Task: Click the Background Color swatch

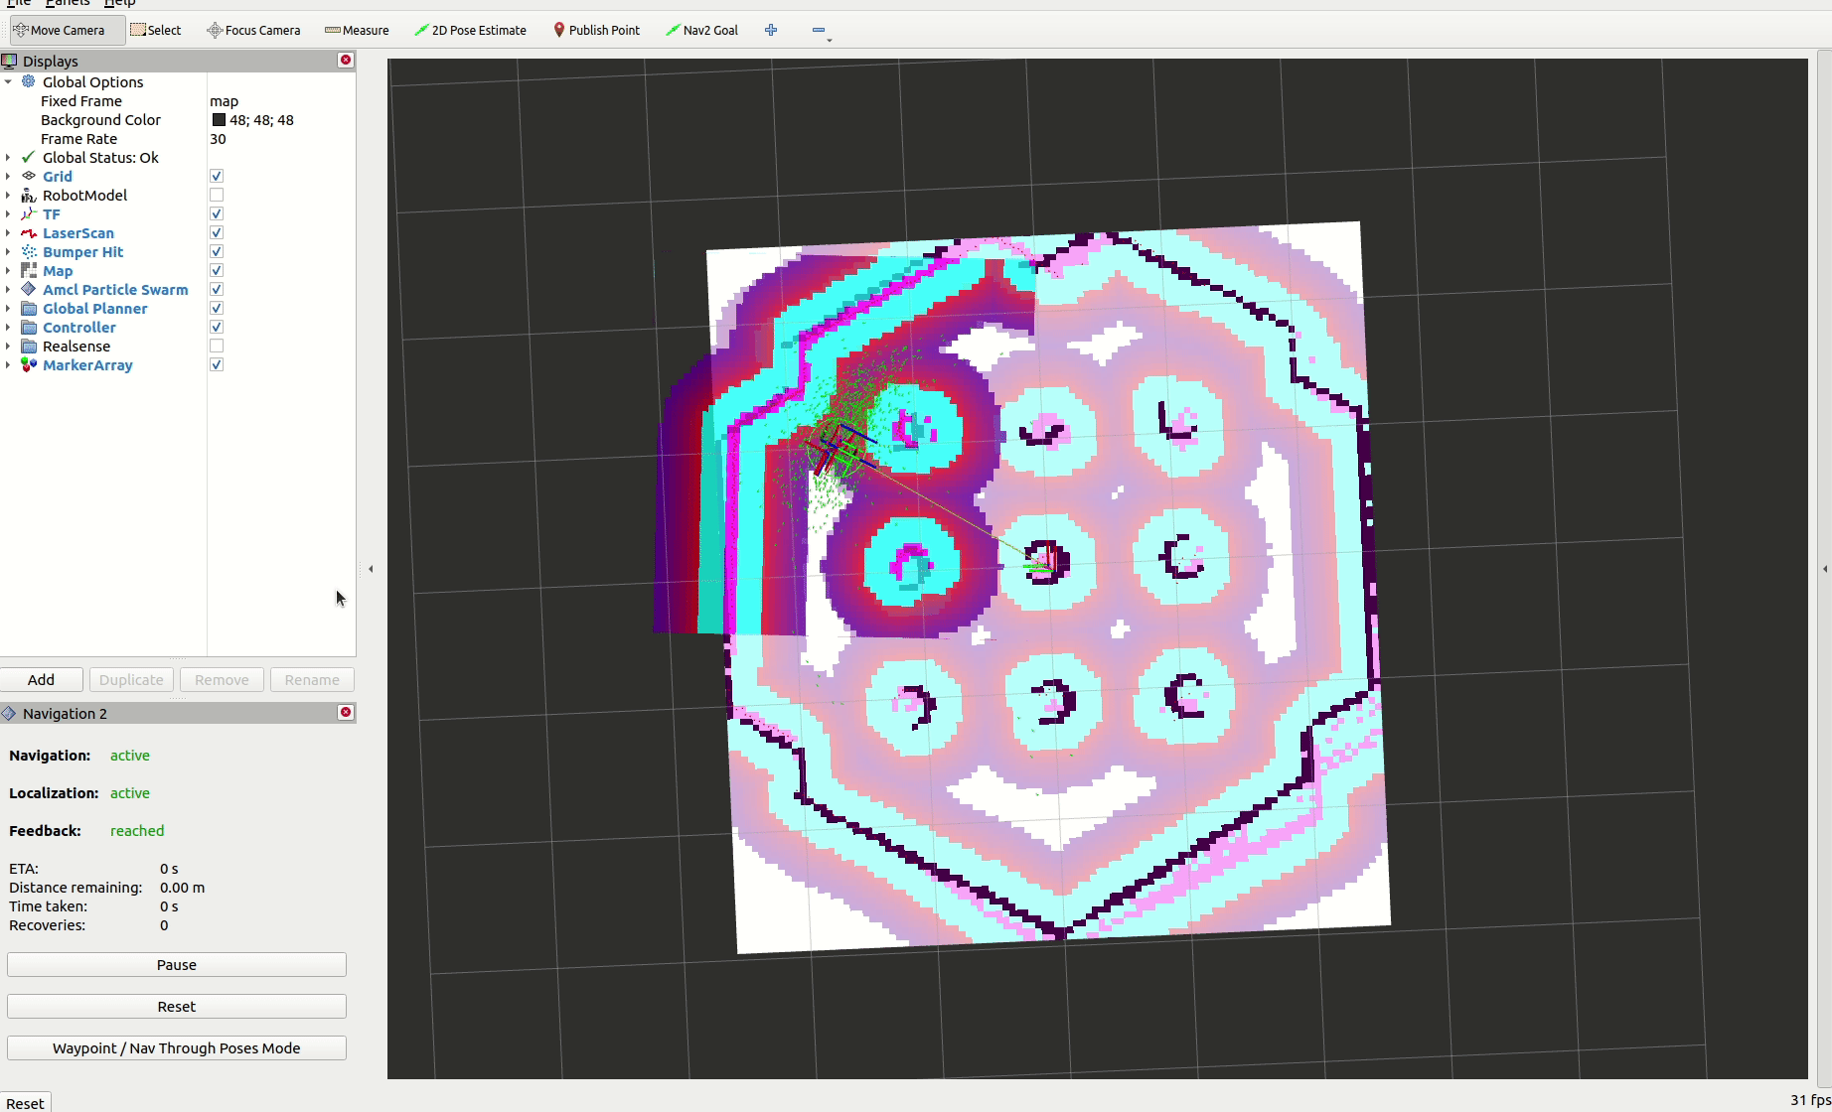Action: (219, 119)
